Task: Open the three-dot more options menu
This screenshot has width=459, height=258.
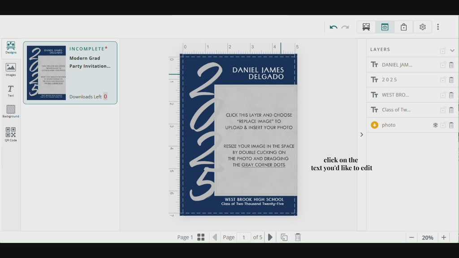Action: pos(438,27)
